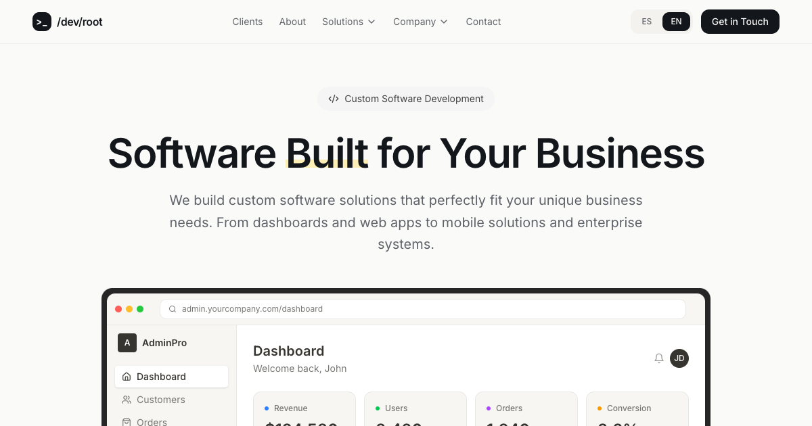Viewport: 812px width, 426px height.
Task: Open the /dev/root home link text
Action: coord(80,22)
